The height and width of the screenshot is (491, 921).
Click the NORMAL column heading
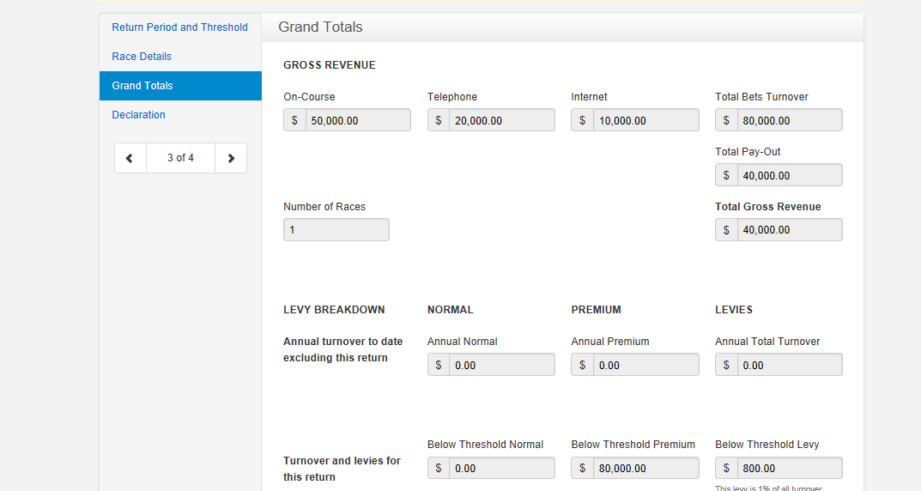pos(451,310)
